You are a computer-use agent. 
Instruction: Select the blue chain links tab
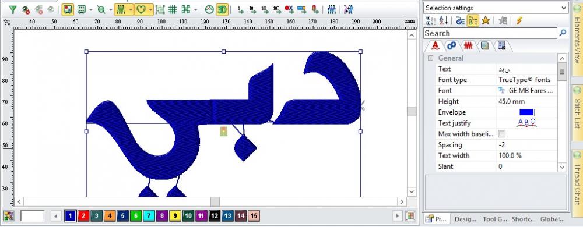tap(452, 45)
